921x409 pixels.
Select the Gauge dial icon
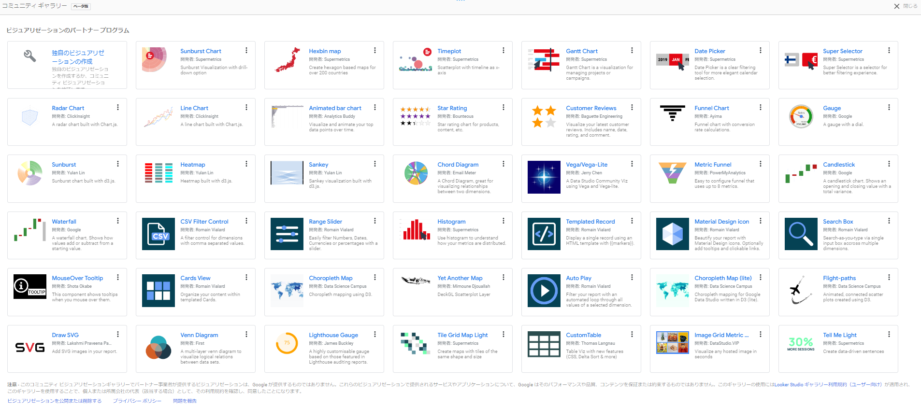[801, 117]
